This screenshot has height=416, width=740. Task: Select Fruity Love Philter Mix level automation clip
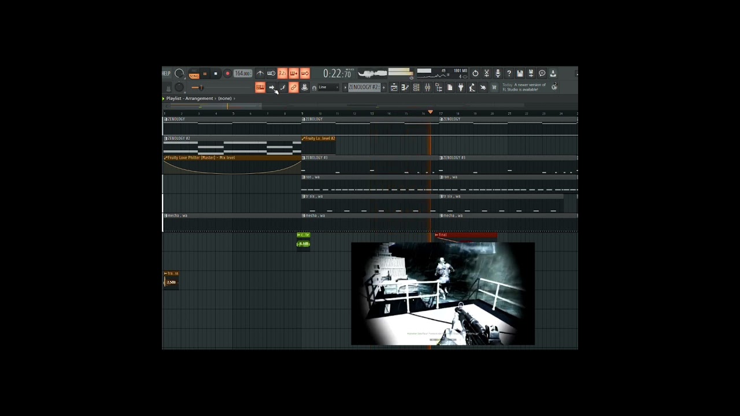[231, 165]
